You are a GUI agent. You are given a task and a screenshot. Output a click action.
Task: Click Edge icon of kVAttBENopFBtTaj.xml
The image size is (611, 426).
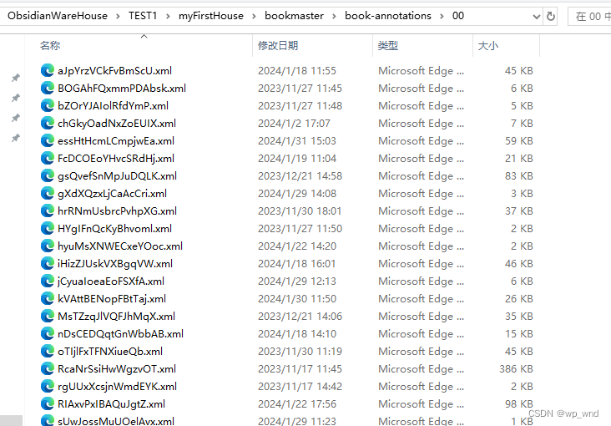(x=47, y=299)
